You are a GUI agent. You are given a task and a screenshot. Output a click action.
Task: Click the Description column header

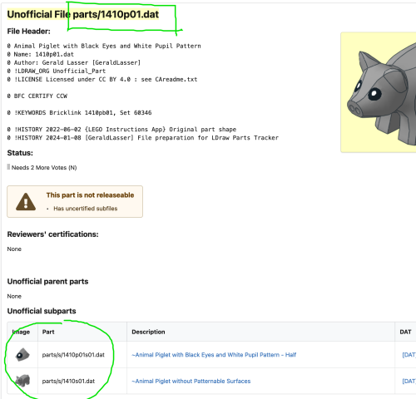click(148, 332)
